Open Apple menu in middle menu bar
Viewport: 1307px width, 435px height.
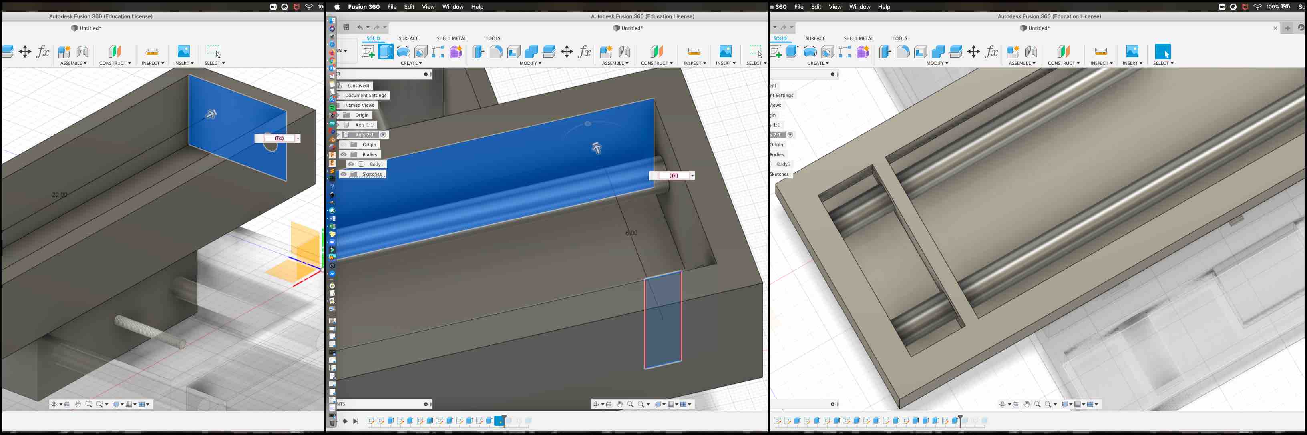point(337,6)
